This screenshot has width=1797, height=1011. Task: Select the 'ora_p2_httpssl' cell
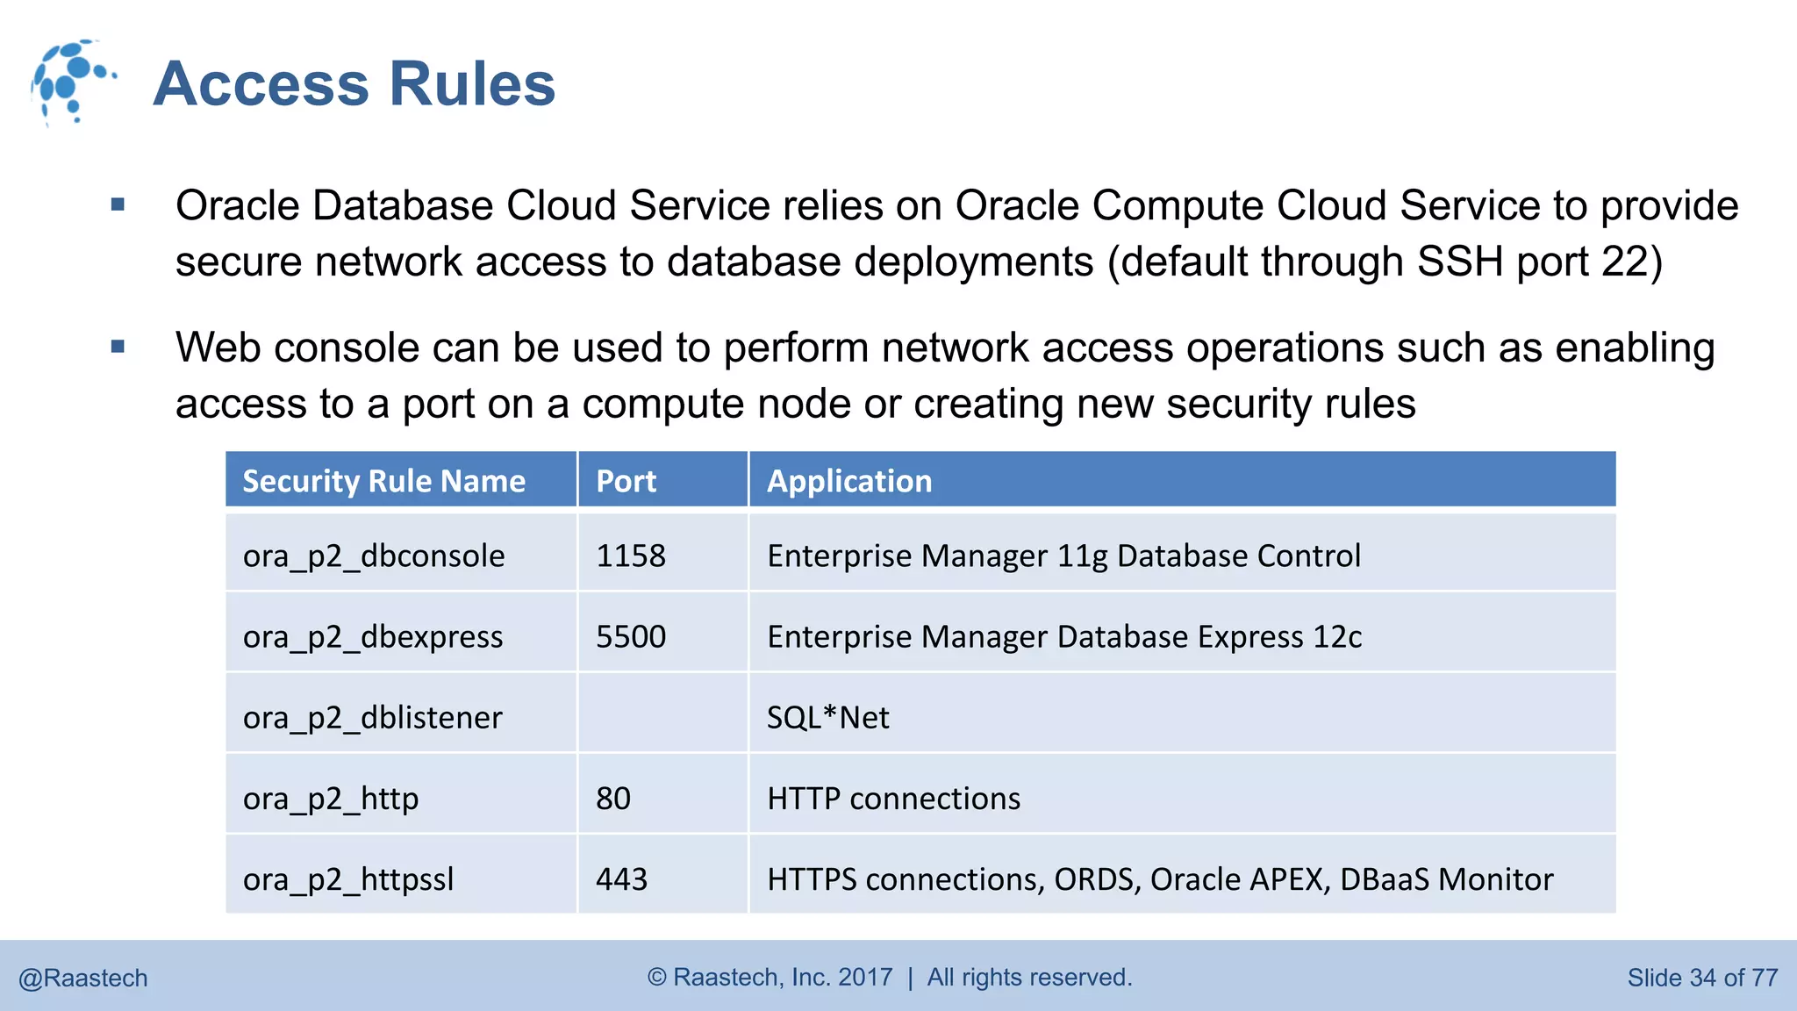point(401,875)
